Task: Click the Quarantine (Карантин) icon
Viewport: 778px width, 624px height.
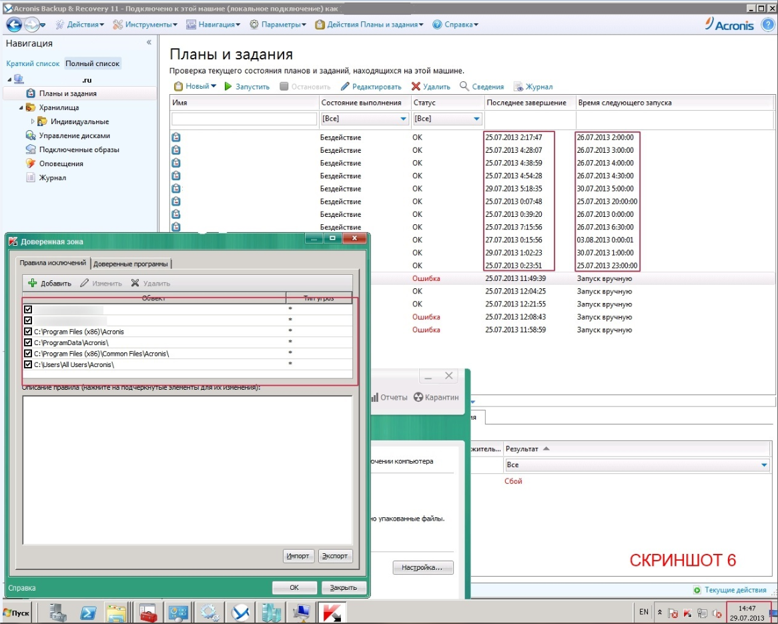Action: (x=418, y=397)
